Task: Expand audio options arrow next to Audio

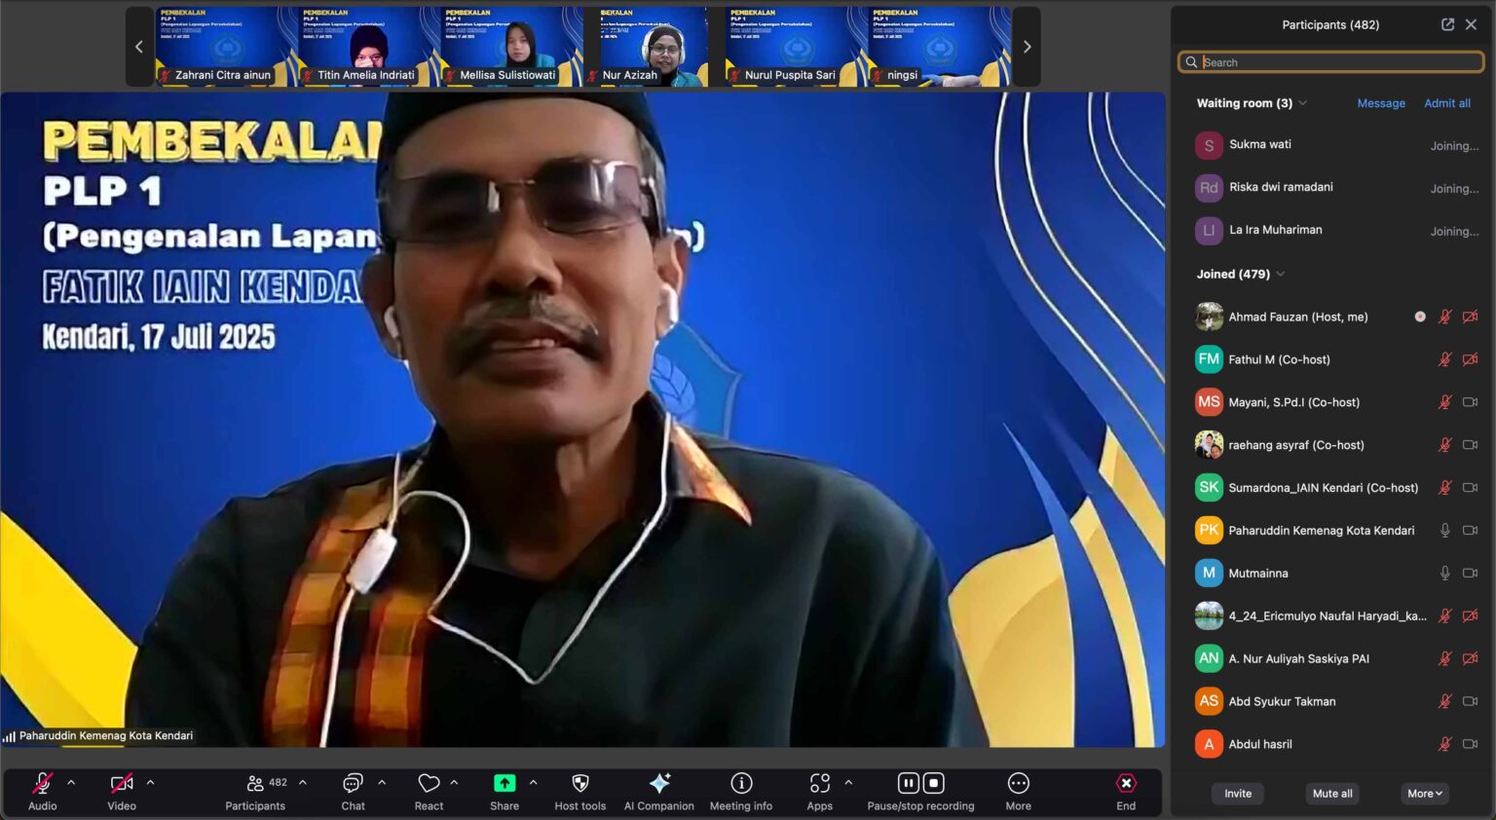Action: pos(71,782)
